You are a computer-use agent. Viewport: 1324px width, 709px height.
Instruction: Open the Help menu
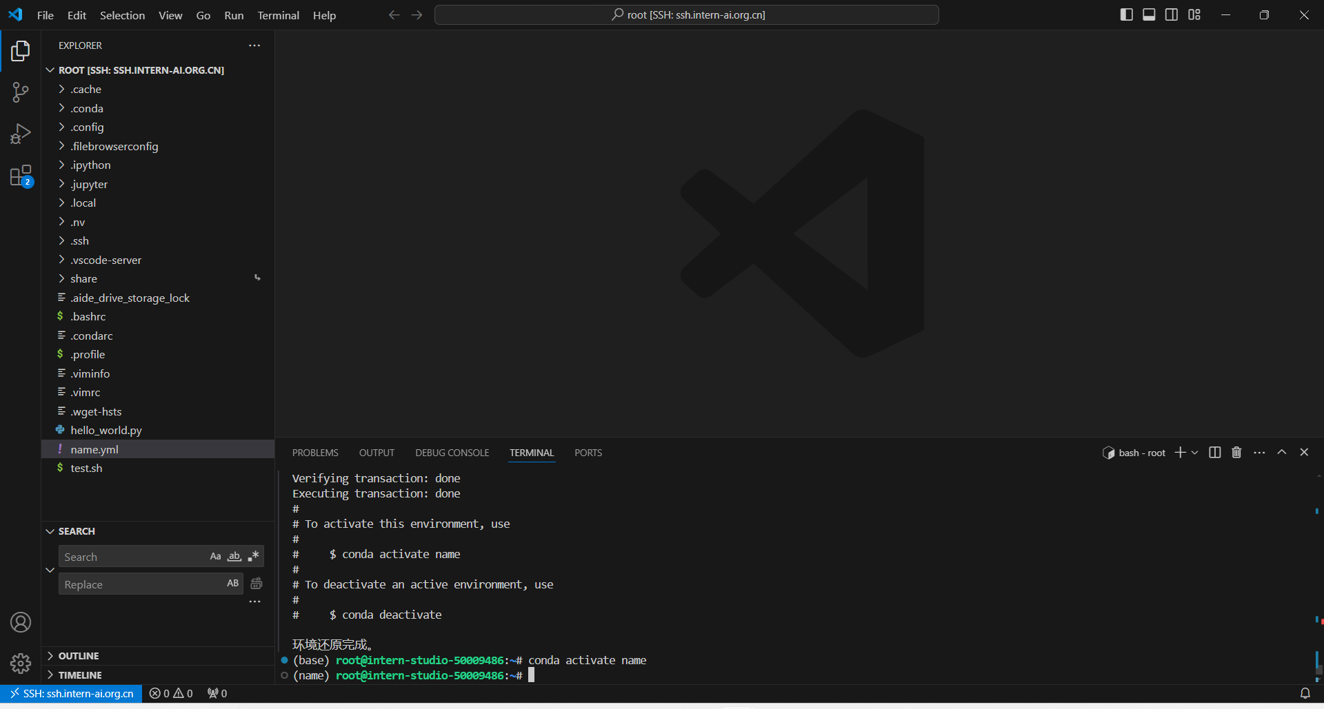point(324,15)
